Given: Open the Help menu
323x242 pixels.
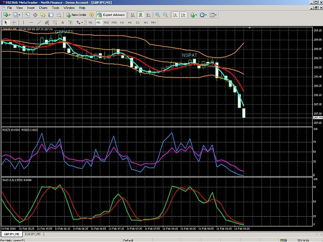Looking at the screenshot, I should point(82,8).
